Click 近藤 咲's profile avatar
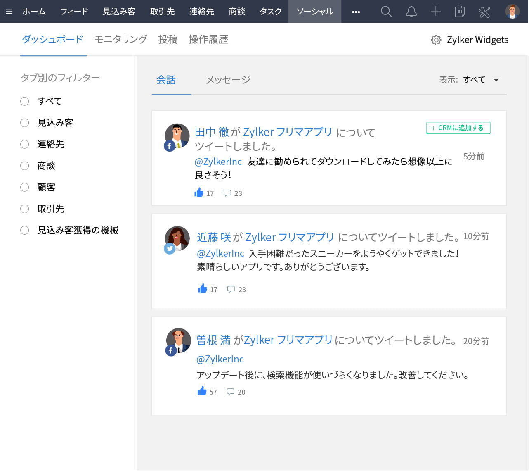 pyautogui.click(x=177, y=238)
